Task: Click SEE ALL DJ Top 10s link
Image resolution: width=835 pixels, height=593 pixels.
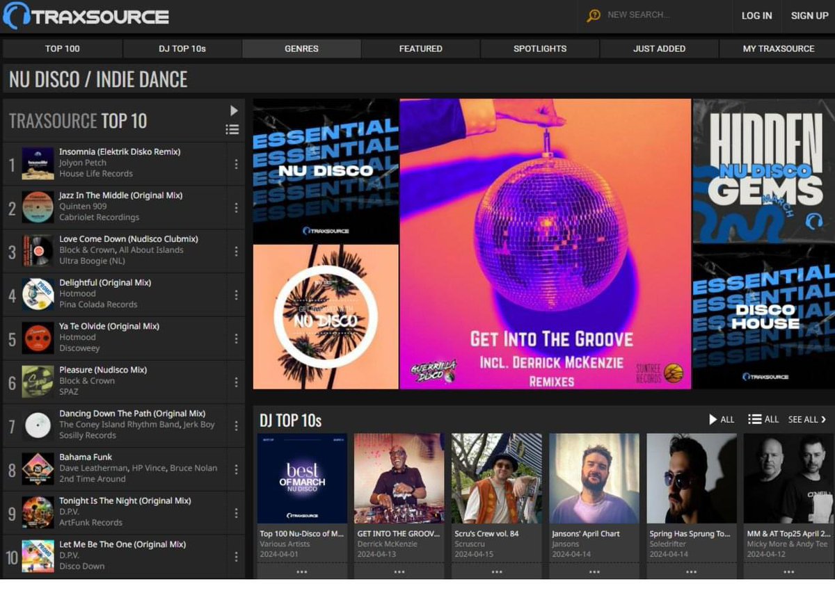Action: tap(807, 420)
